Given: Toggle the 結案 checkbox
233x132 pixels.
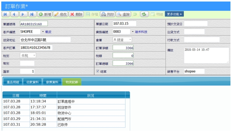Looking at the screenshot, I should point(98,71).
